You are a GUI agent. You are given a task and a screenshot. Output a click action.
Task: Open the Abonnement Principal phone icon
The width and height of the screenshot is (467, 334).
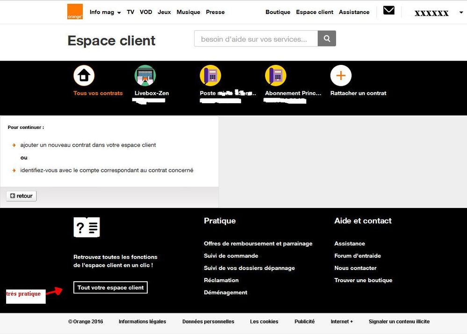pyautogui.click(x=275, y=76)
